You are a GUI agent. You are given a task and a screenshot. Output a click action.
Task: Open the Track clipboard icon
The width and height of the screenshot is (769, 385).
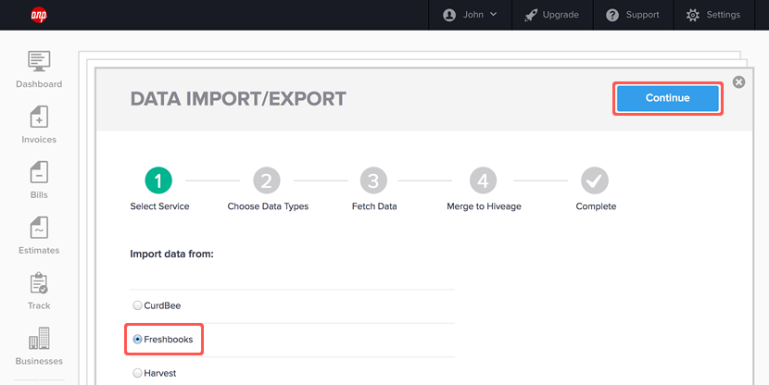(x=39, y=283)
